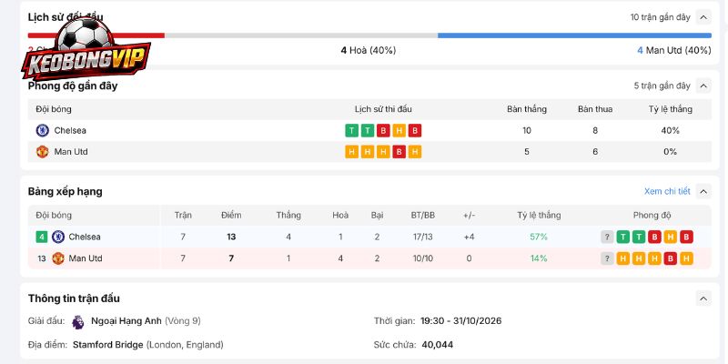The height and width of the screenshot is (364, 728).
Task: Click Chelsea's last B badge in standings Phong độ
Action: [x=686, y=237]
